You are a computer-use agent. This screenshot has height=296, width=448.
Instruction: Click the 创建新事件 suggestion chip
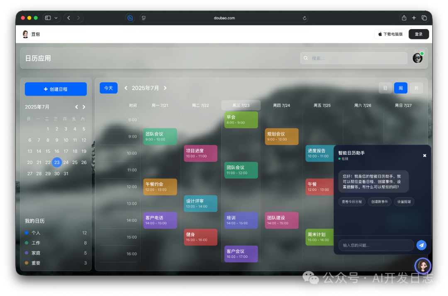pos(380,202)
